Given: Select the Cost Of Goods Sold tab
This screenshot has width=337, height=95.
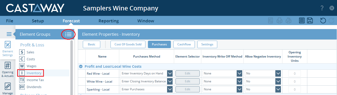Looking at the screenshot, I should tap(128, 44).
